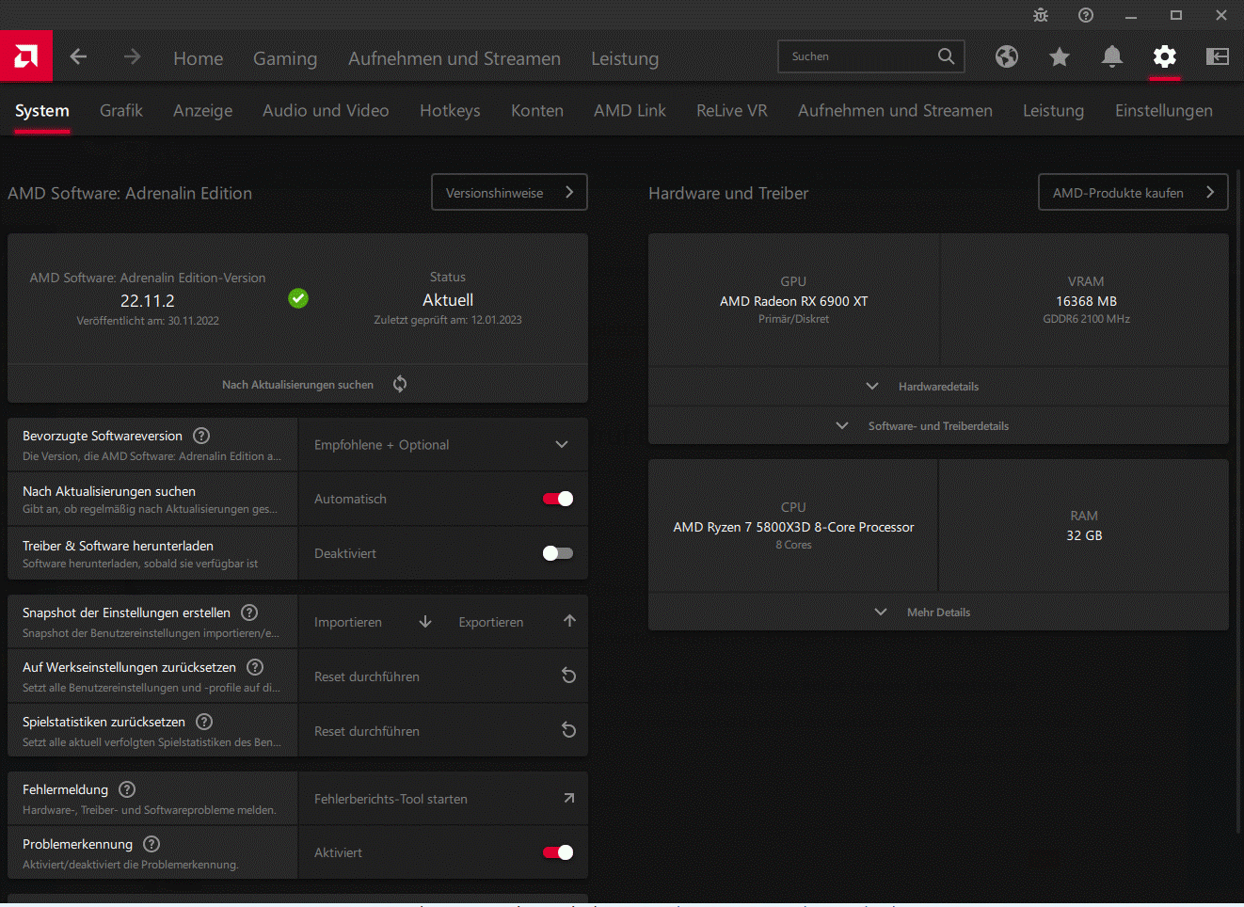Expand Hardwaredetails section
1244x907 pixels.
tap(938, 387)
